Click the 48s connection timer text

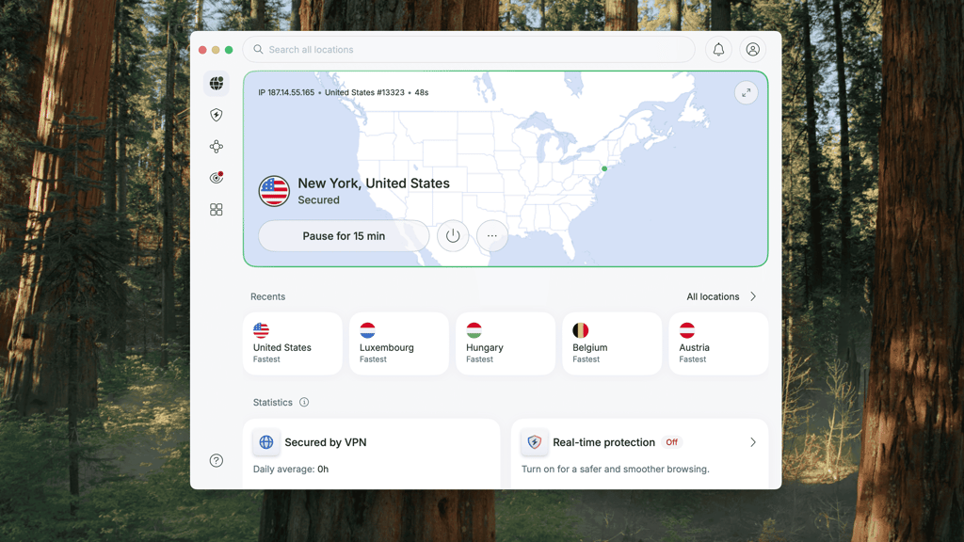421,92
